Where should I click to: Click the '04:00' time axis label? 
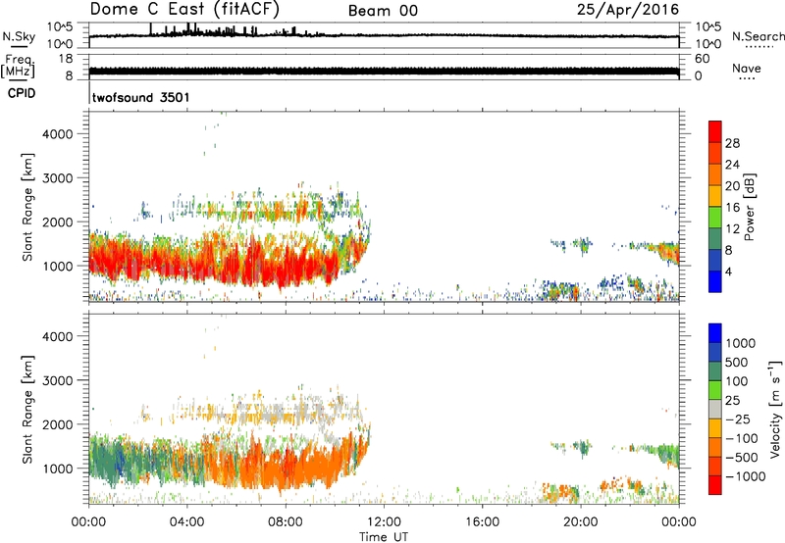(187, 522)
